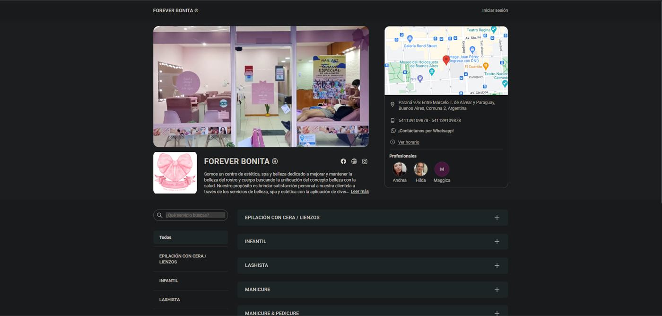Click Leer más to expand description
Screen dimensions: 662x316
click(360, 192)
